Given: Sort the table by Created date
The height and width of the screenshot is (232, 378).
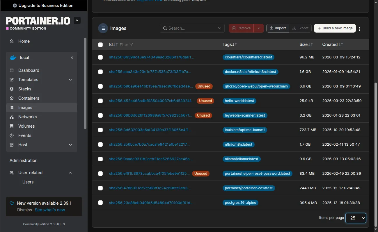Looking at the screenshot, I should pyautogui.click(x=333, y=44).
